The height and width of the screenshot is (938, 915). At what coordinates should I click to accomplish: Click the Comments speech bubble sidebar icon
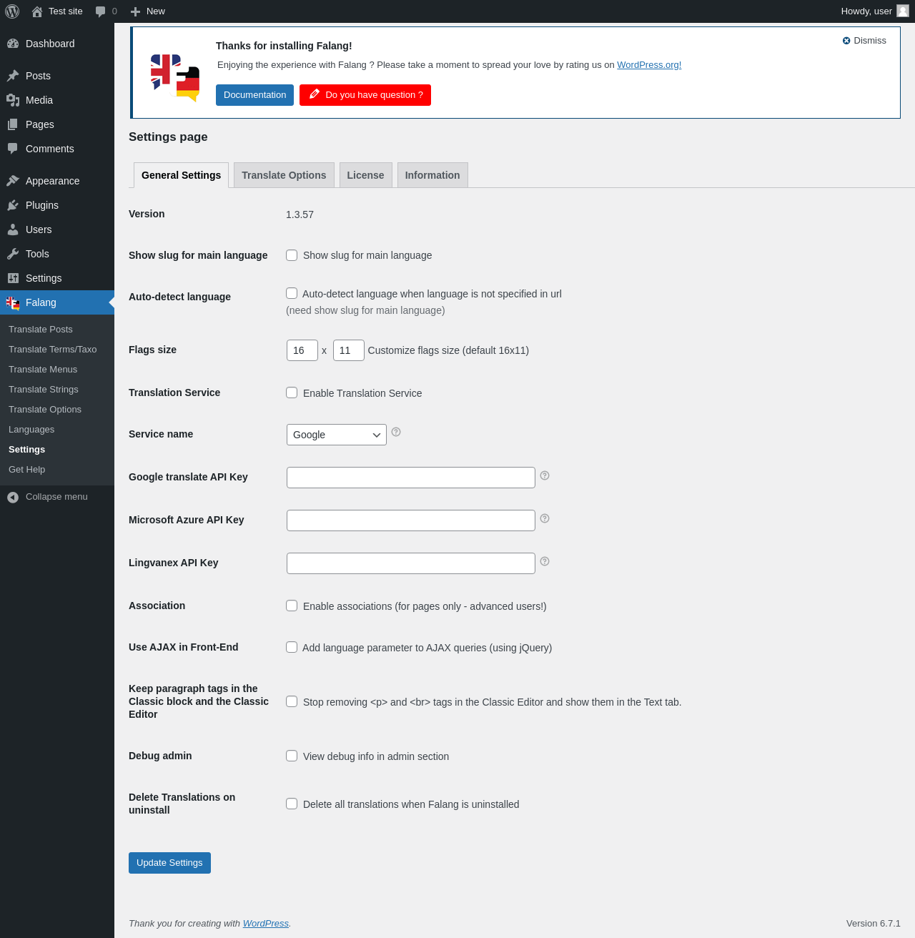(x=13, y=149)
